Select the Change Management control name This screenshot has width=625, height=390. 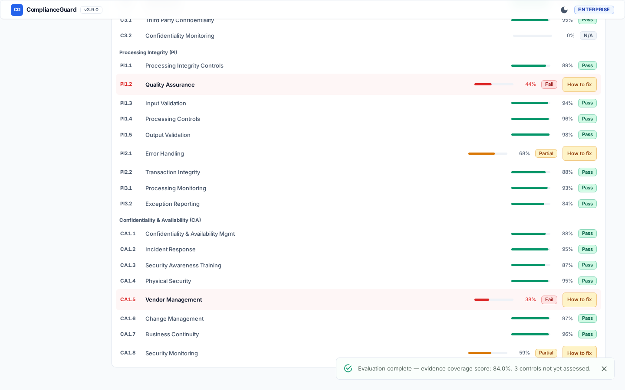pos(174,318)
